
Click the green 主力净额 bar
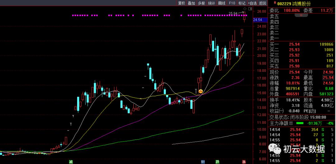[300, 123]
